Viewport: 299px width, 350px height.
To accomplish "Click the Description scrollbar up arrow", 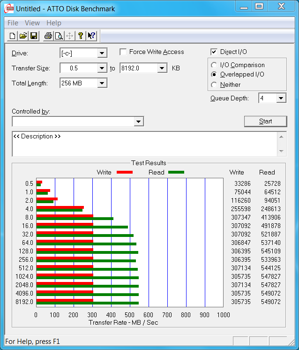I will coord(281,137).
